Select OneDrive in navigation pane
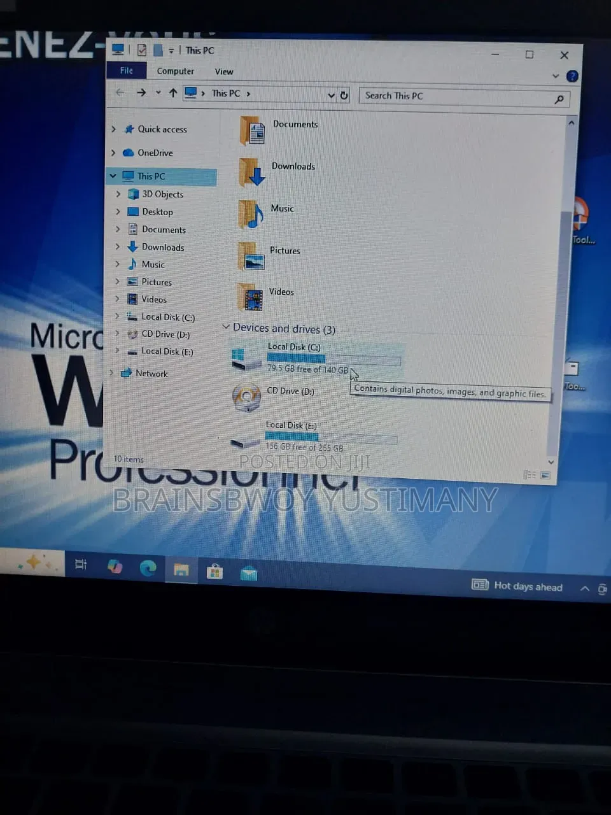This screenshot has height=815, width=611. click(155, 153)
